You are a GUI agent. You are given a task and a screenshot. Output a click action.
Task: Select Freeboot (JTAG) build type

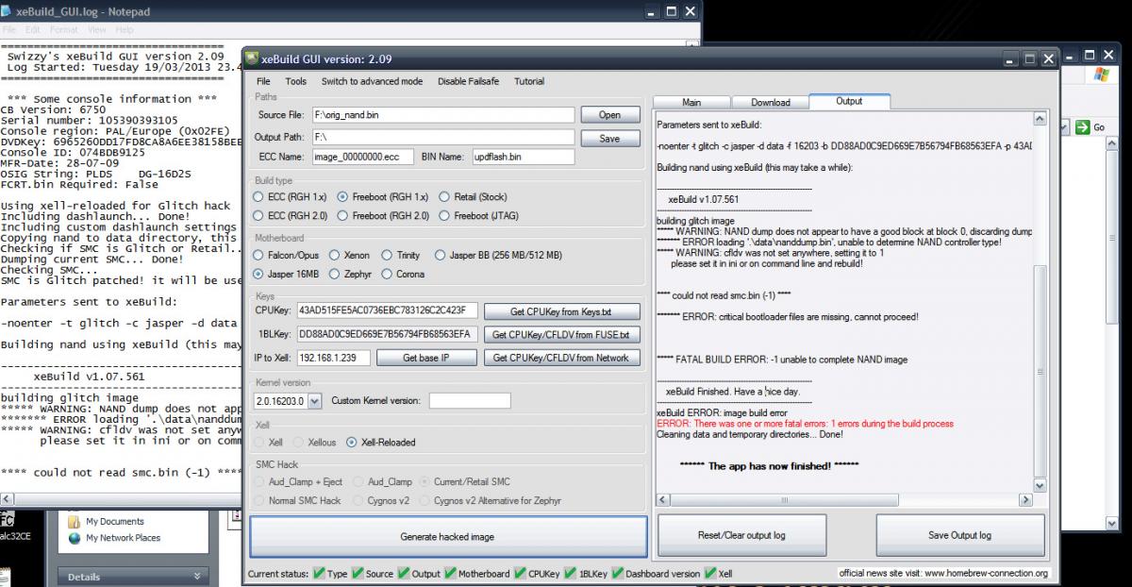[444, 215]
